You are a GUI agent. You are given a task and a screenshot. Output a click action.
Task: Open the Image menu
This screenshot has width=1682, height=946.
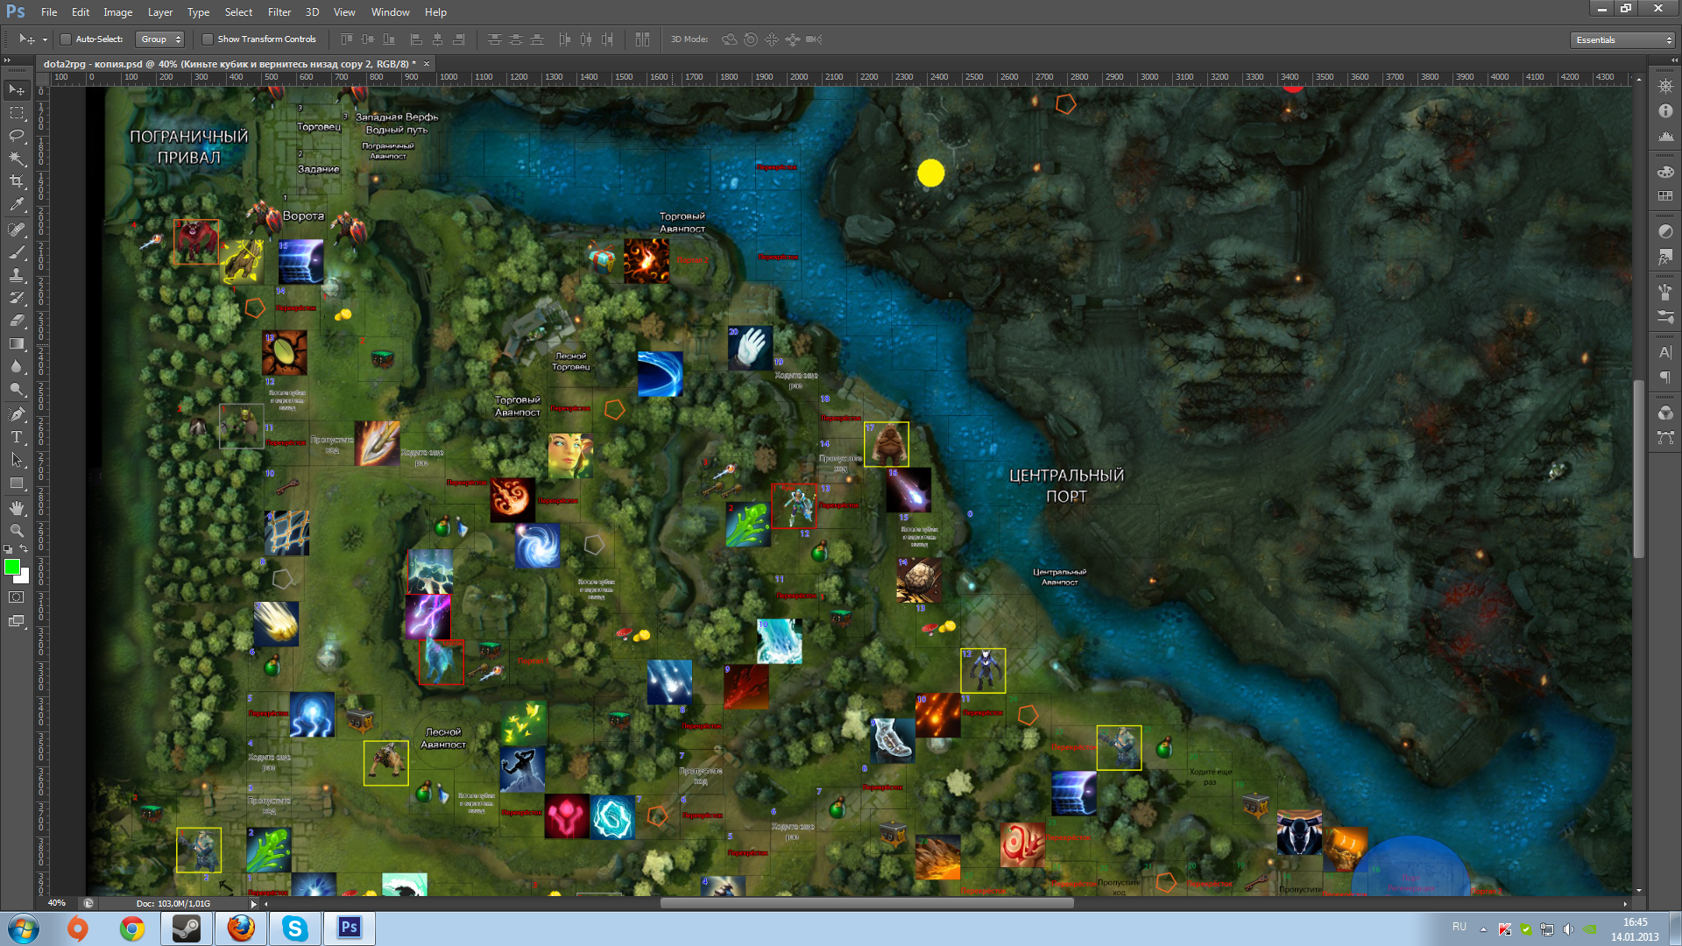point(118,12)
